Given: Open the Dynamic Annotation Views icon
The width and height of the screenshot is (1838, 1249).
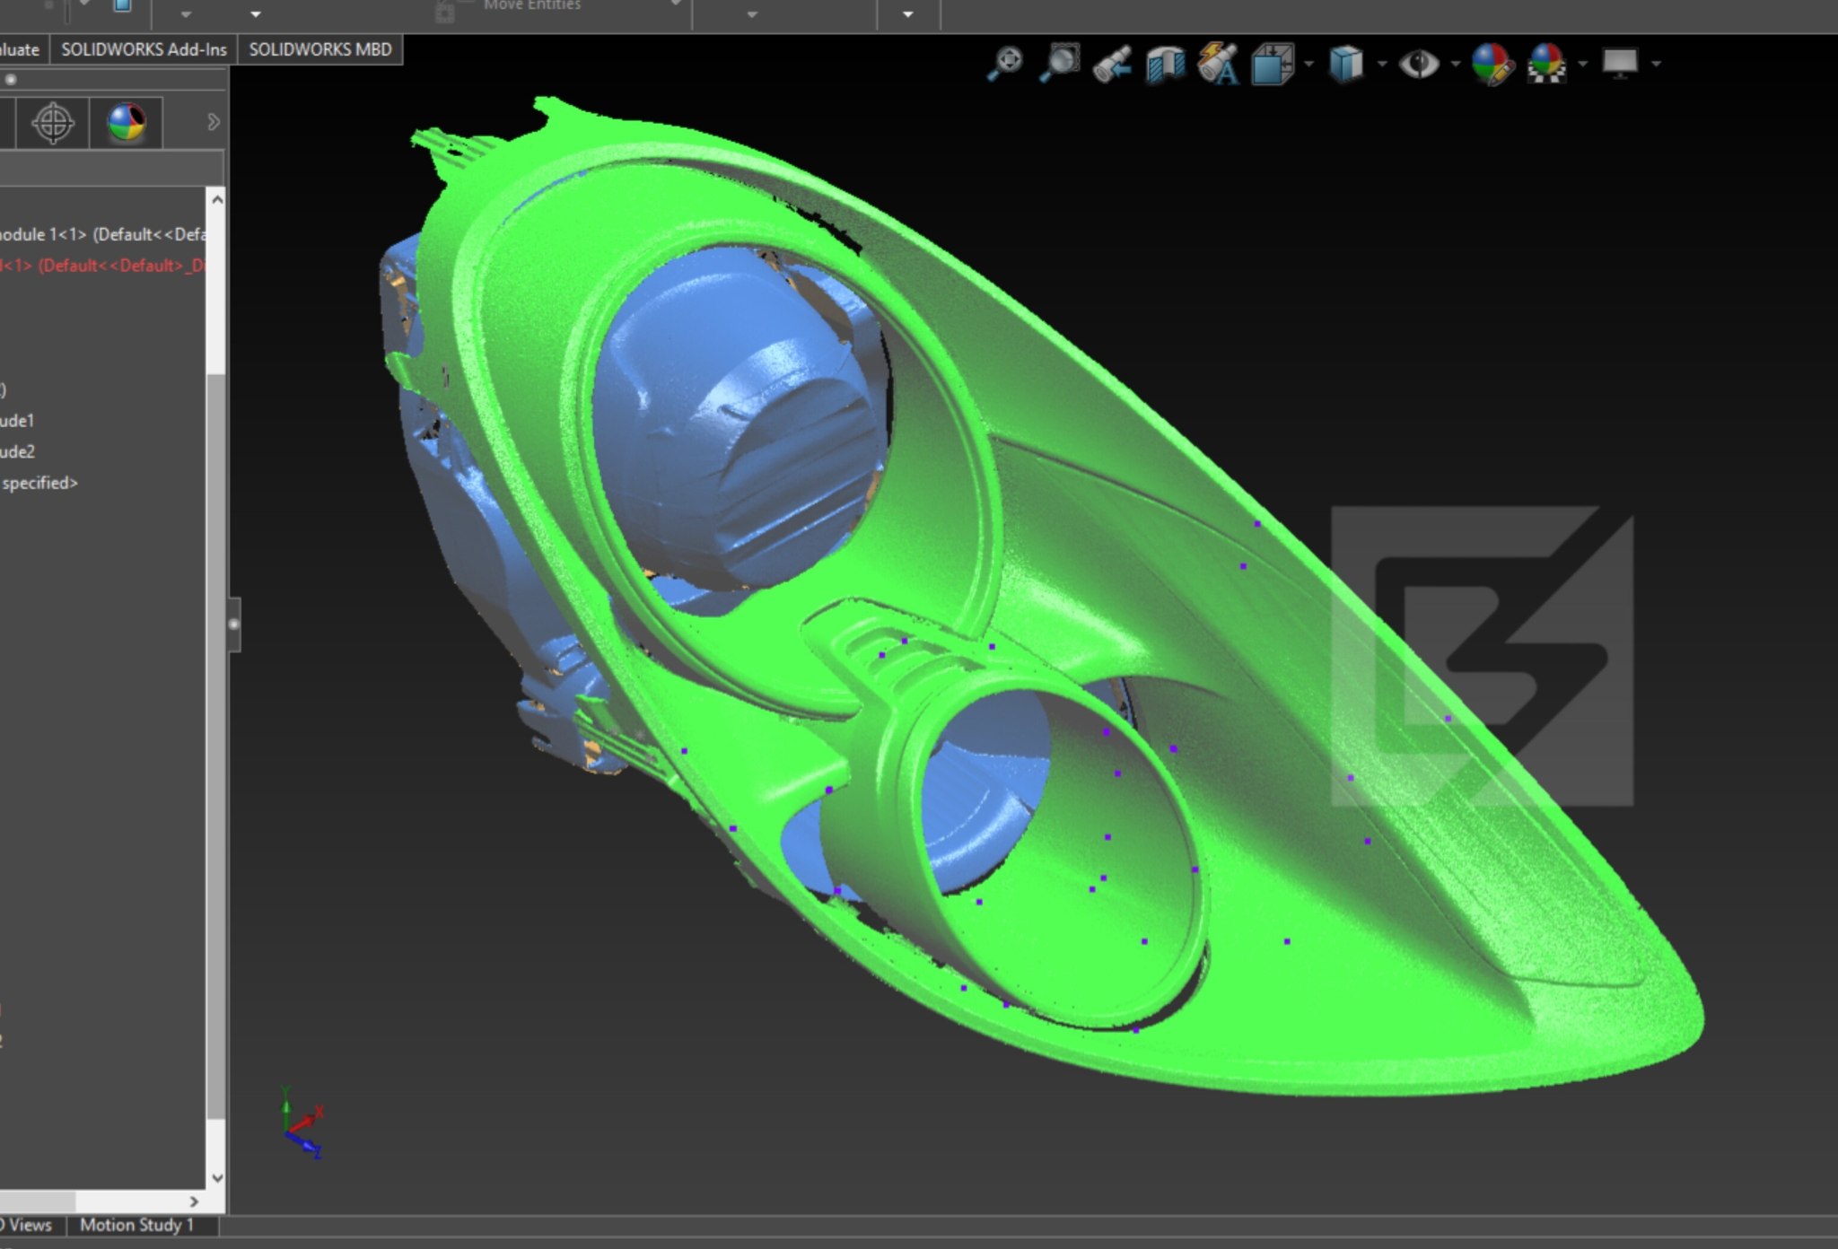Looking at the screenshot, I should click(x=1218, y=65).
